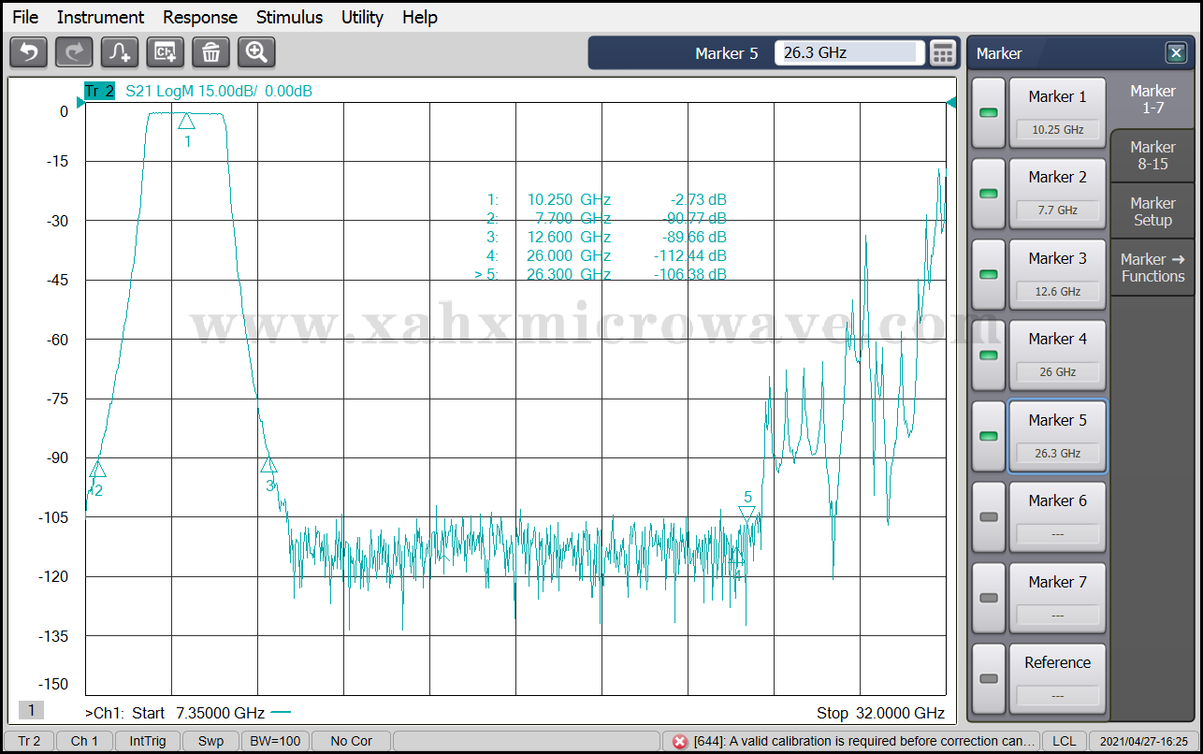Screen dimensions: 1203x754
Task: Open Marker → Functions tab
Action: [x=1152, y=268]
